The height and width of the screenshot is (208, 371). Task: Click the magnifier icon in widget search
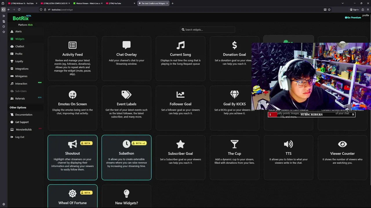click(183, 29)
